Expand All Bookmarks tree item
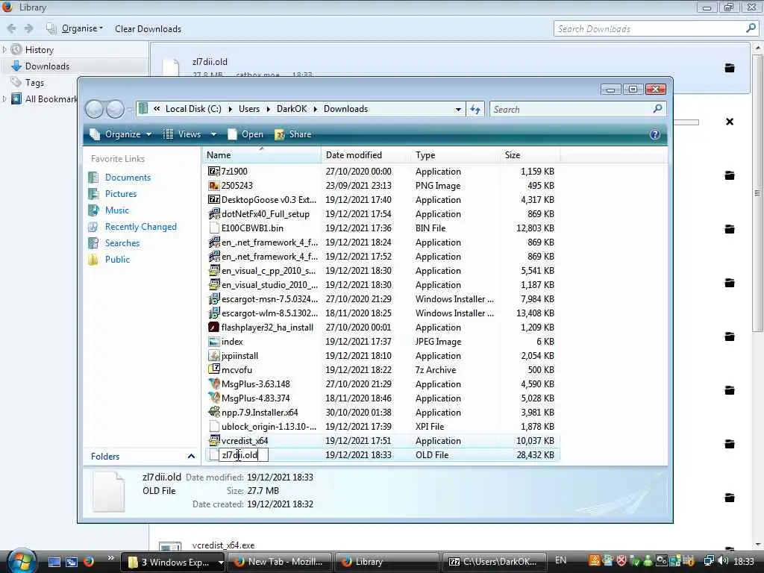764x573 pixels. coord(4,98)
